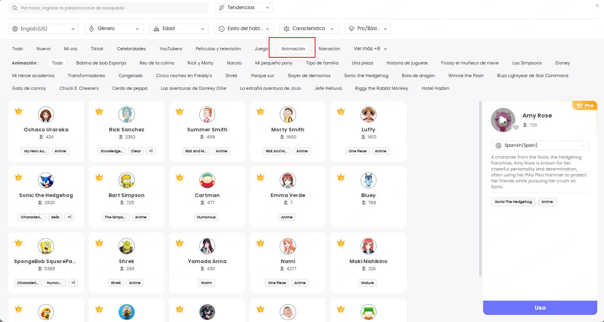Select the Shrek avatar
604x322 pixels.
(126, 246)
